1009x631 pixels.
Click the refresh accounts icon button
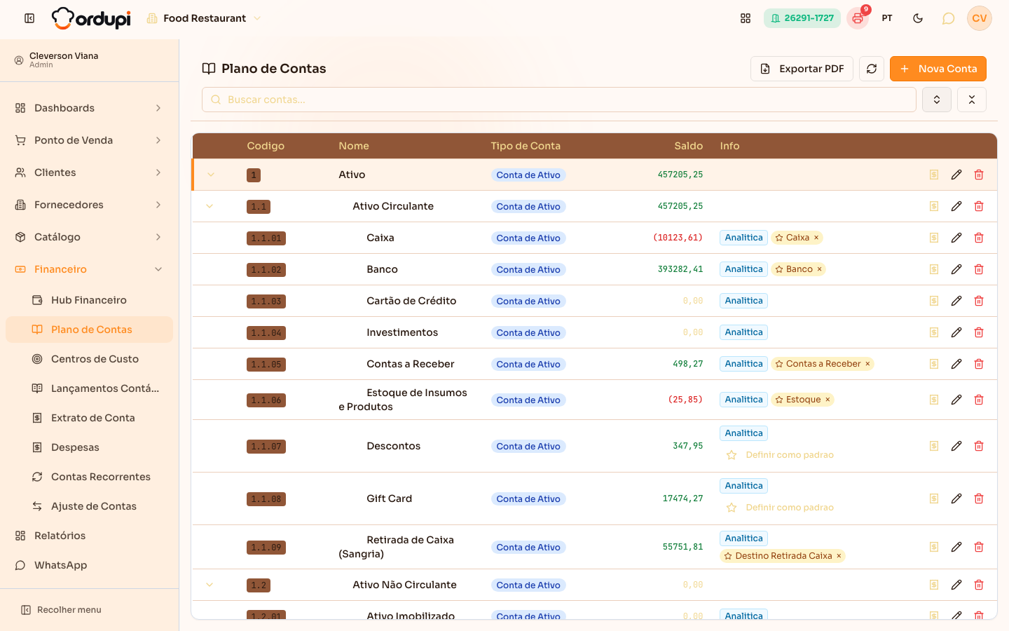[872, 69]
